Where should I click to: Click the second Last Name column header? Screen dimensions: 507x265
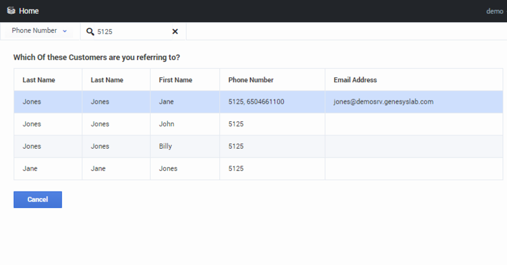[x=107, y=80]
